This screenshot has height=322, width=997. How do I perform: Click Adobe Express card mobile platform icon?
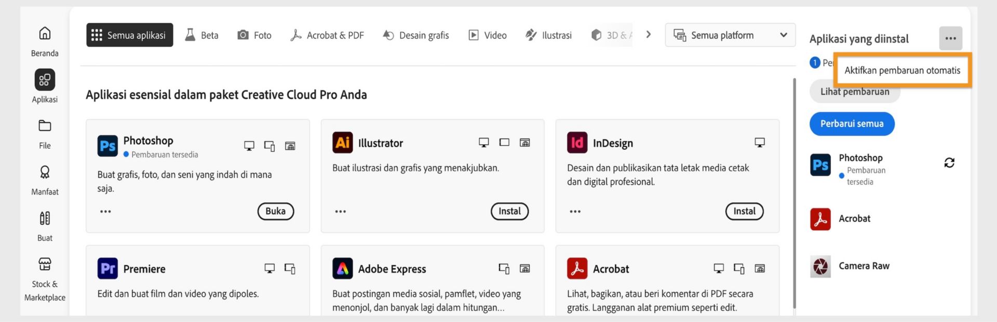(504, 269)
